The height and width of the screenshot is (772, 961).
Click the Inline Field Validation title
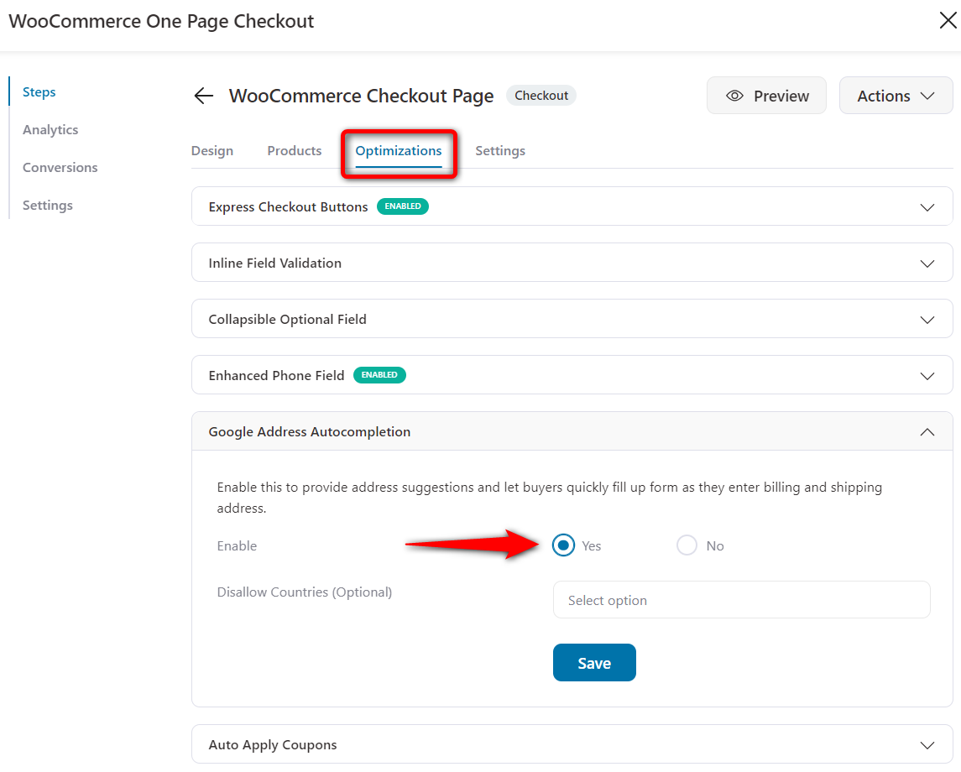(275, 263)
